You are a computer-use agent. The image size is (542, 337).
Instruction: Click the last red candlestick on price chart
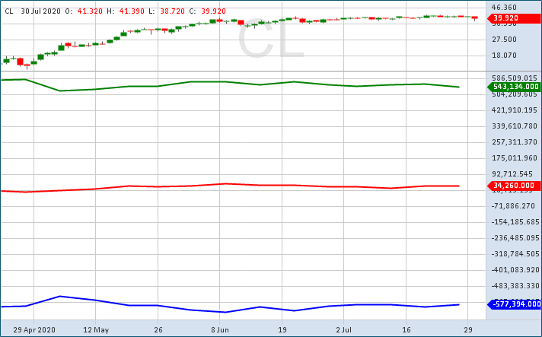click(474, 17)
